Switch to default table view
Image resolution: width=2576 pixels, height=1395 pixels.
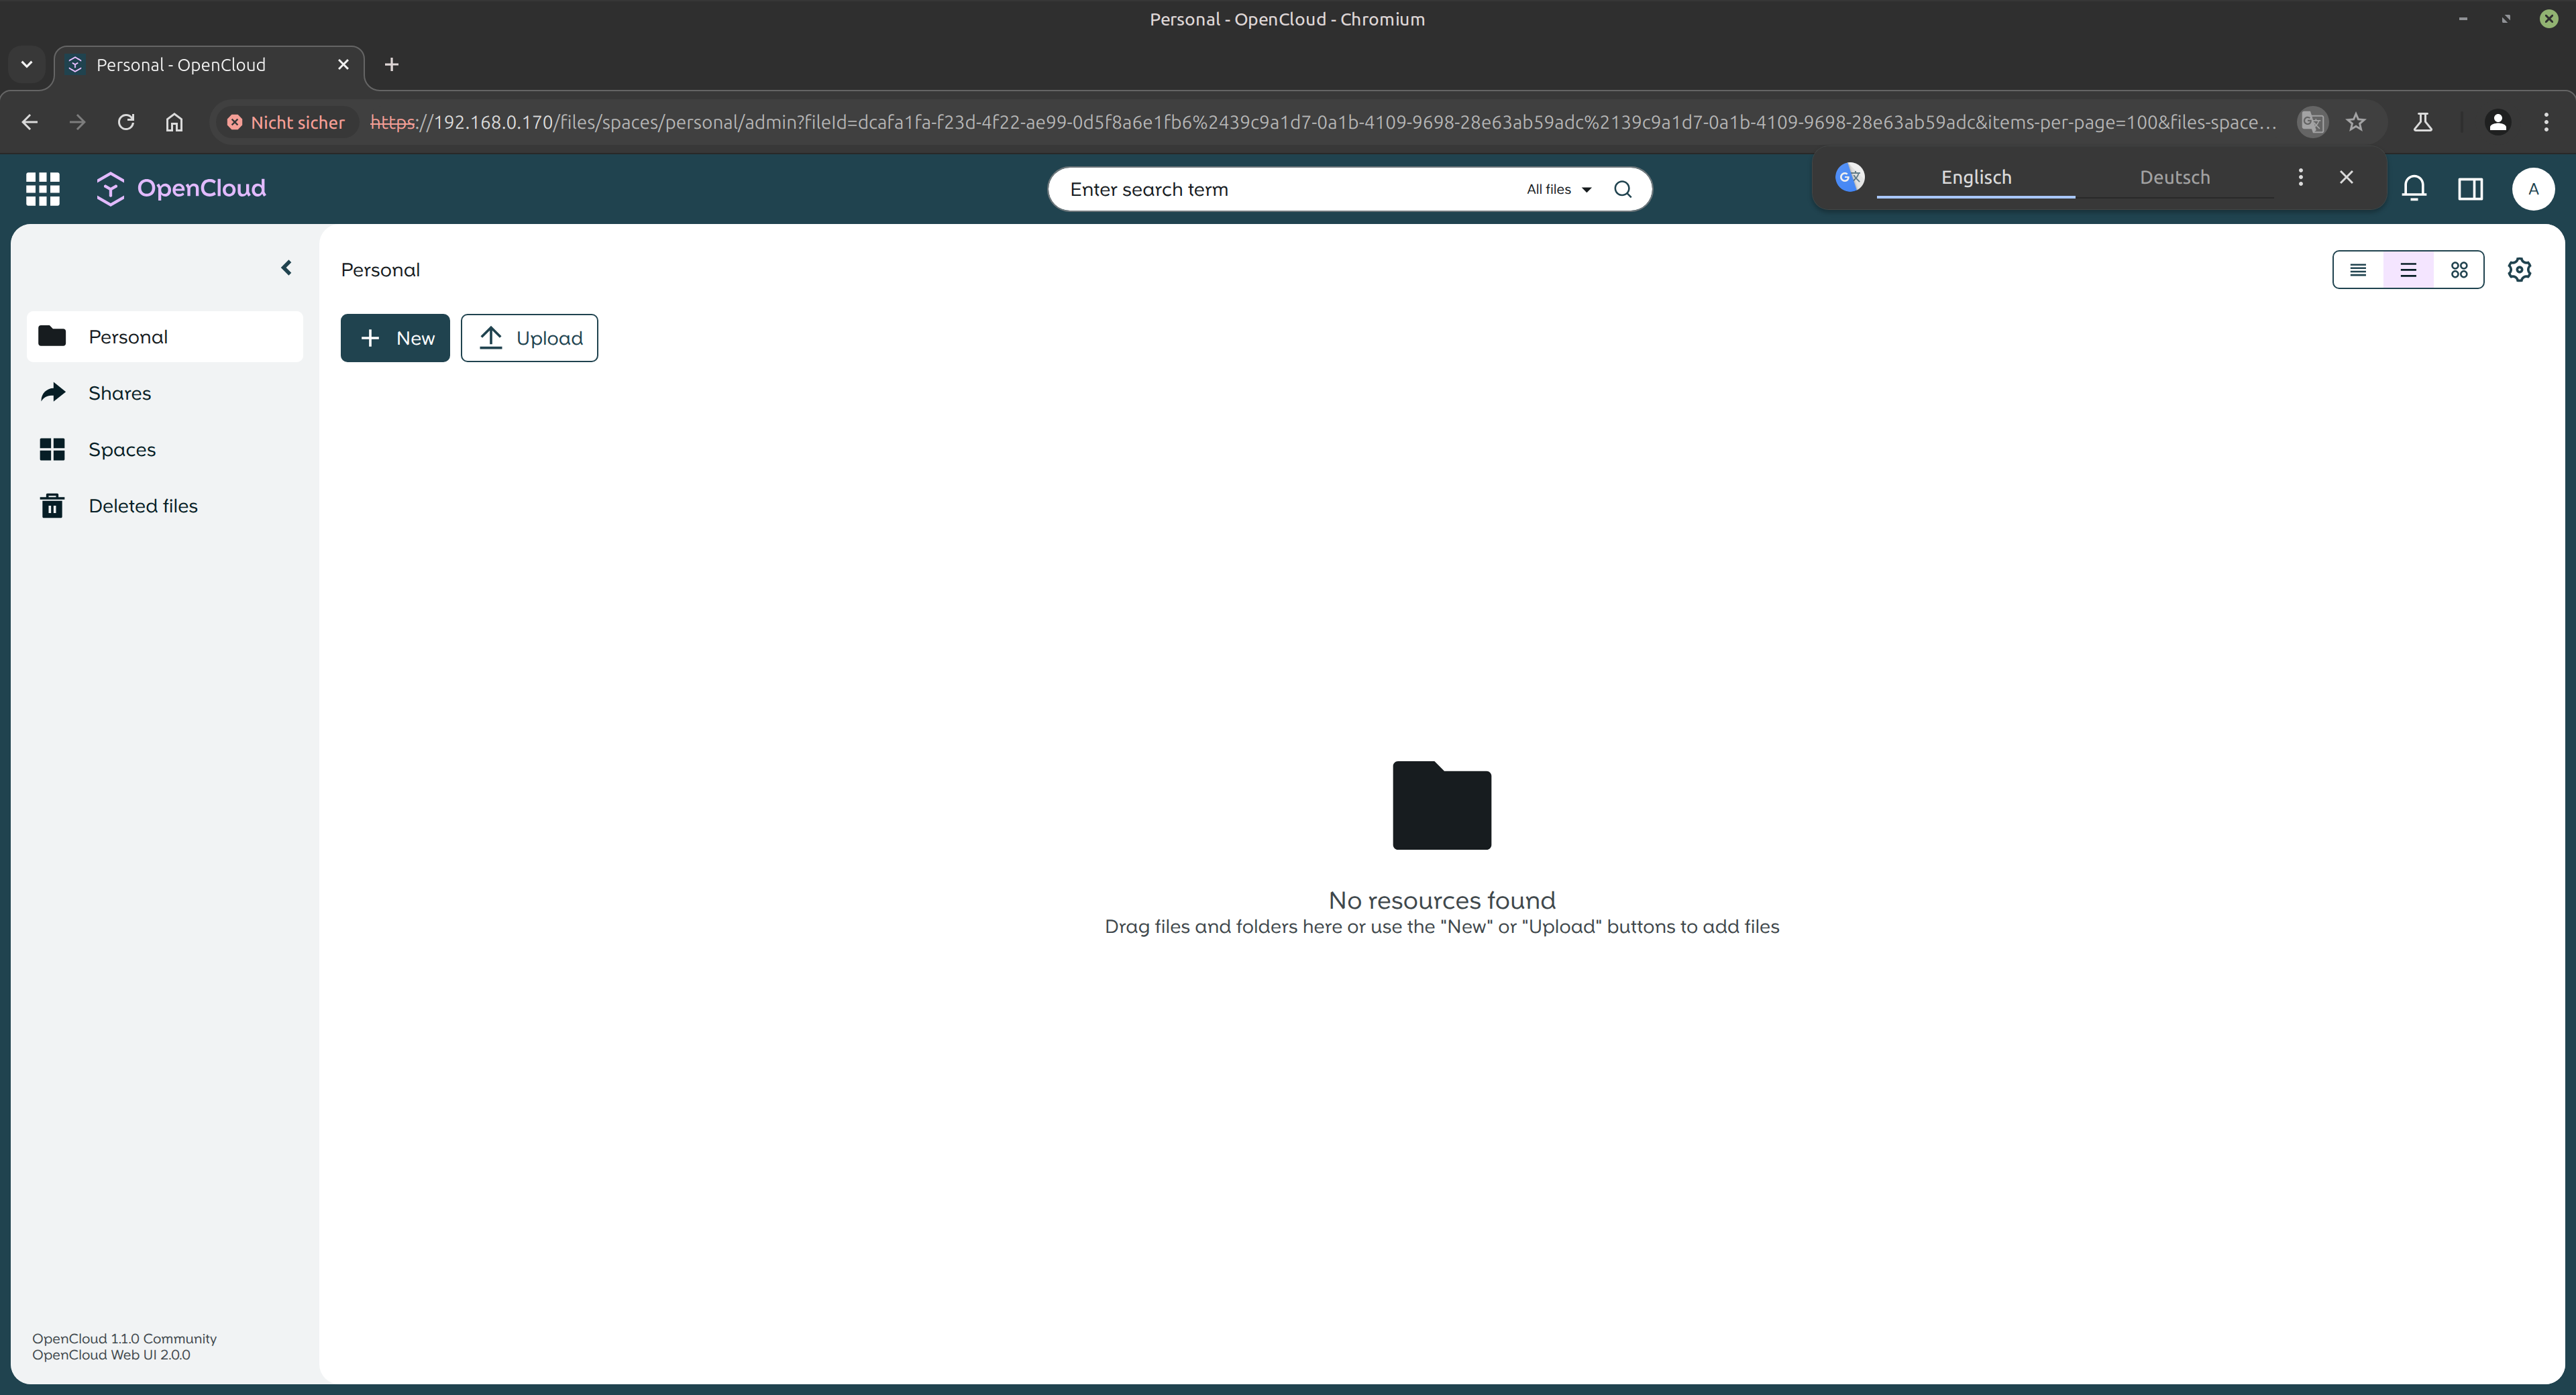[2408, 270]
